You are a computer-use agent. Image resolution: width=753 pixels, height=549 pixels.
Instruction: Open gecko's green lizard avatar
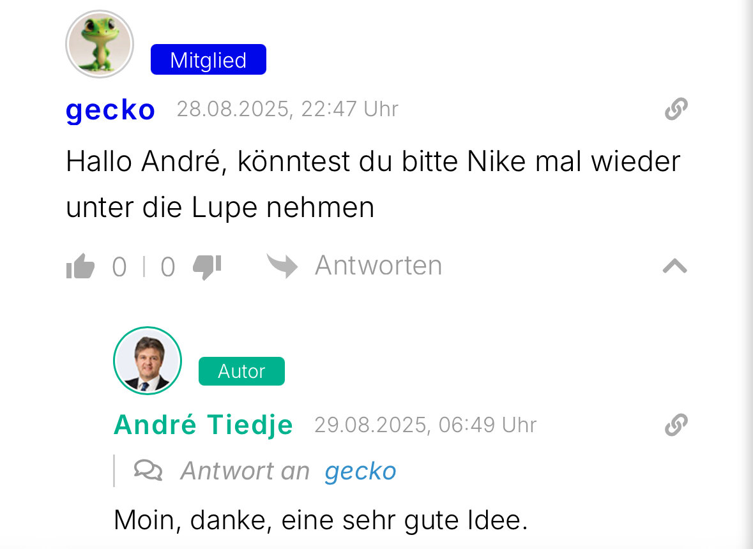(x=100, y=44)
